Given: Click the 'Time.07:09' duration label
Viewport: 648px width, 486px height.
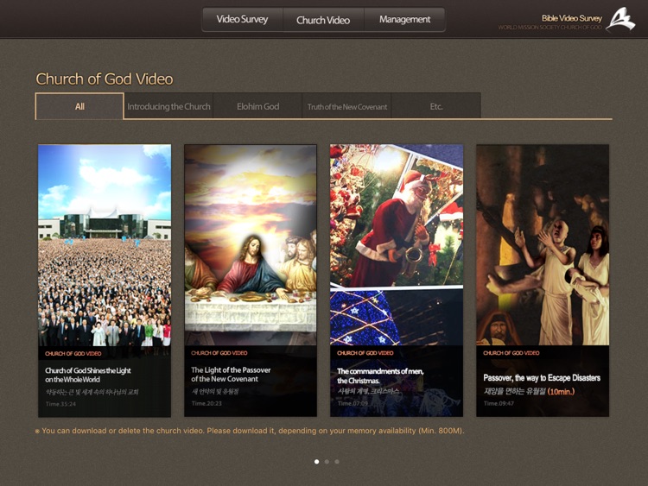Looking at the screenshot, I should (353, 403).
